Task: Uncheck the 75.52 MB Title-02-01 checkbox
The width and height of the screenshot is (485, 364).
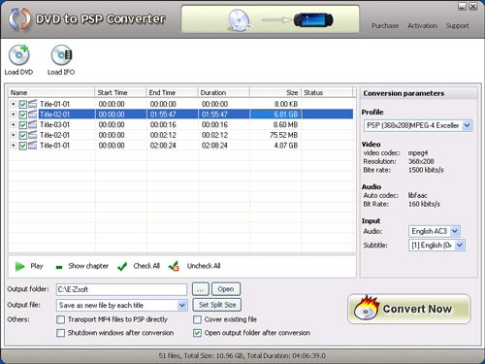Action: tap(23, 135)
